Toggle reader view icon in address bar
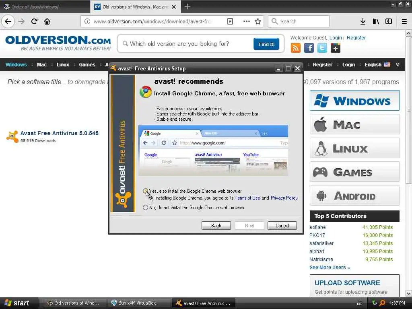The width and height of the screenshot is (412, 309). click(x=230, y=21)
